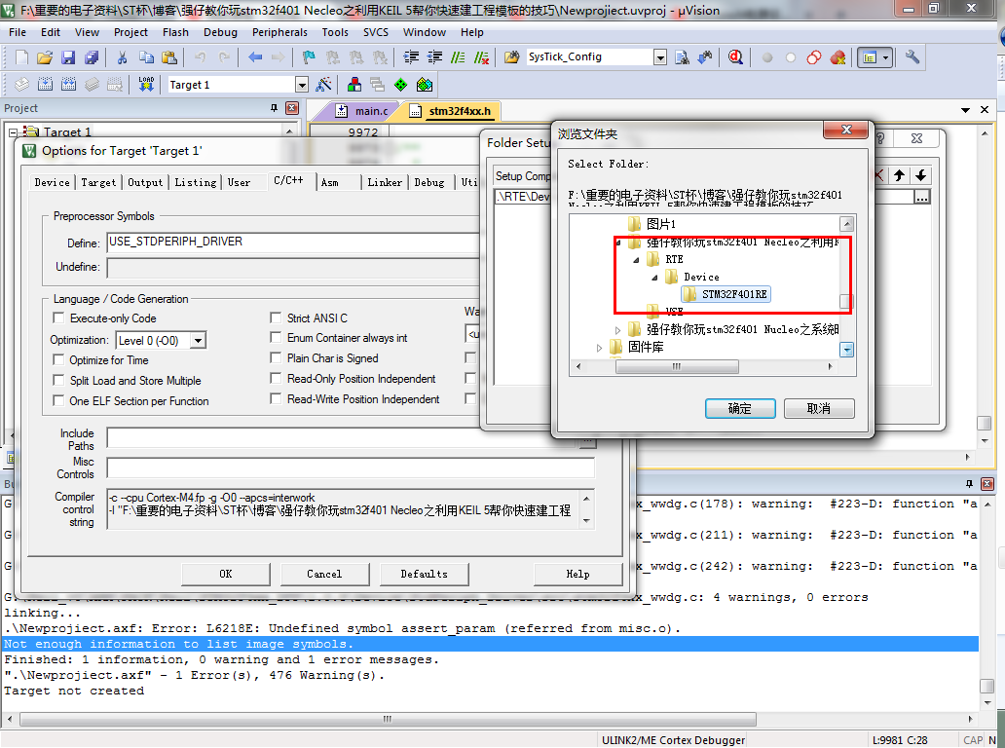Toggle Optimize for Time checkbox

click(58, 359)
